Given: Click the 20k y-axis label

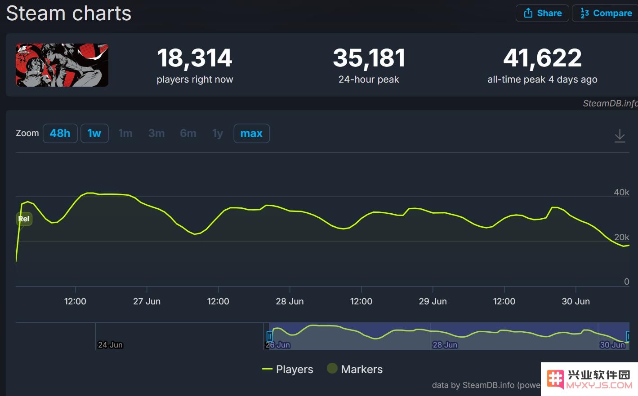Looking at the screenshot, I should tap(621, 237).
